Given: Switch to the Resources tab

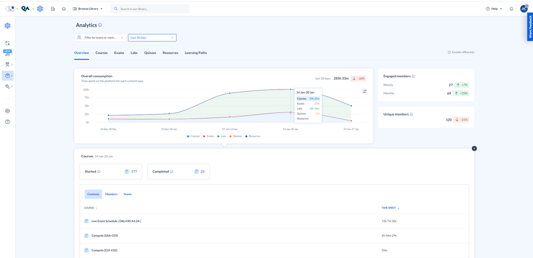Looking at the screenshot, I should pos(170,53).
